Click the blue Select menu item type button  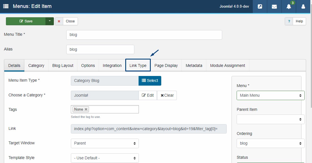pos(150,81)
